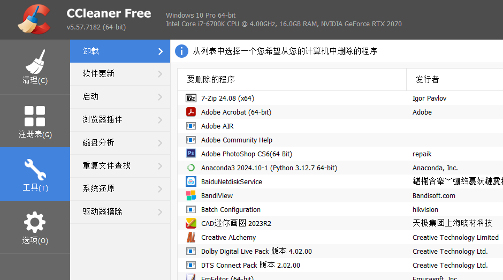Open the 驱动器擦除 drive wiper tab
The image size is (503, 280).
tap(120, 212)
